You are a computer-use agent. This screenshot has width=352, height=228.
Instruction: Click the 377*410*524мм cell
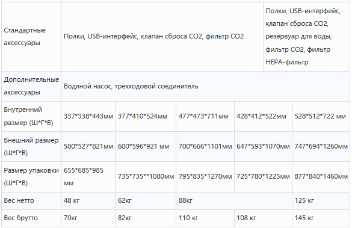pos(146,116)
